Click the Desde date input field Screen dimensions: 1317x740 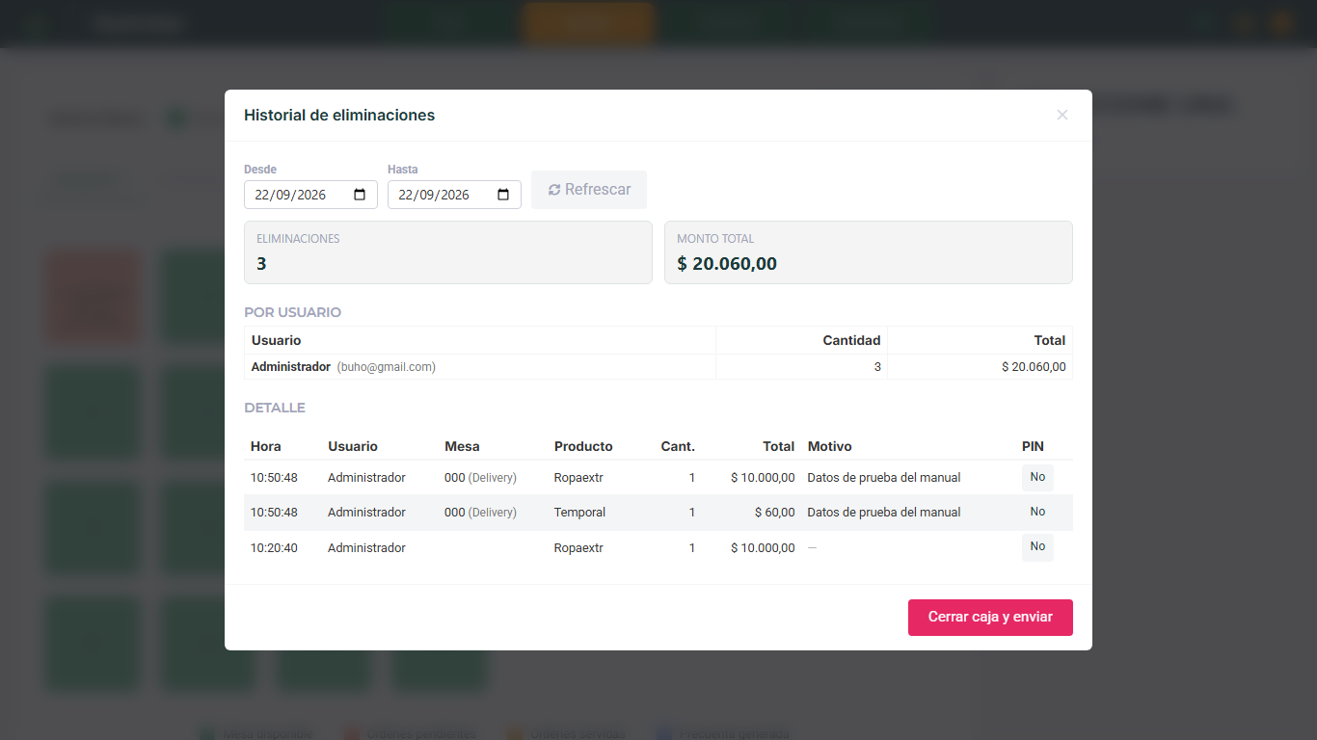(x=310, y=195)
